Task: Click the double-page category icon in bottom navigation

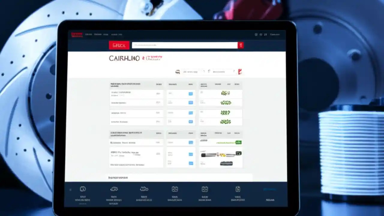Action: point(205,190)
